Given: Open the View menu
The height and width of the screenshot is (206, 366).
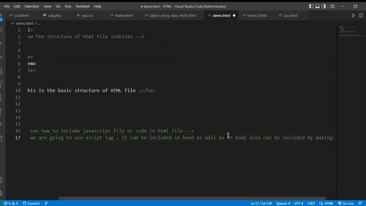Looking at the screenshot, I should click(47, 6).
